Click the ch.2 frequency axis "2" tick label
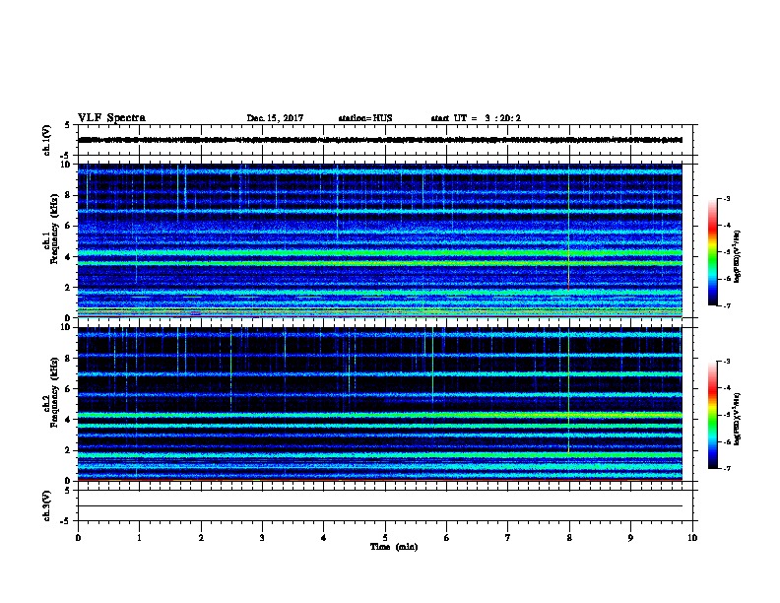This screenshot has width=780, height=603. pyautogui.click(x=68, y=450)
